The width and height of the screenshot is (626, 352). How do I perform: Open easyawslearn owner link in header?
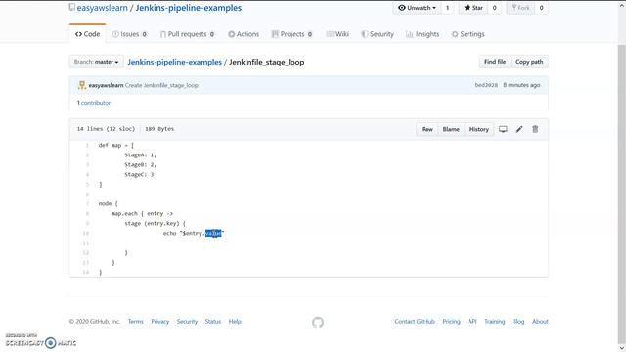[102, 8]
